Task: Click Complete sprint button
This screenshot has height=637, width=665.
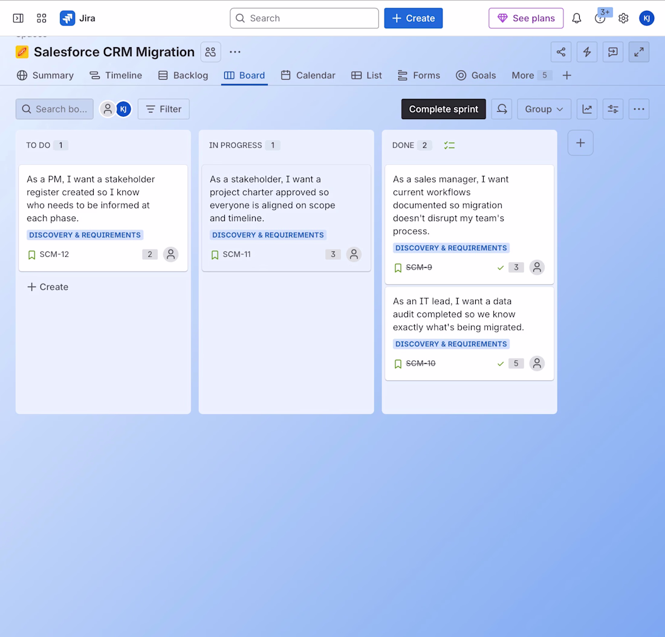Action: click(x=444, y=109)
